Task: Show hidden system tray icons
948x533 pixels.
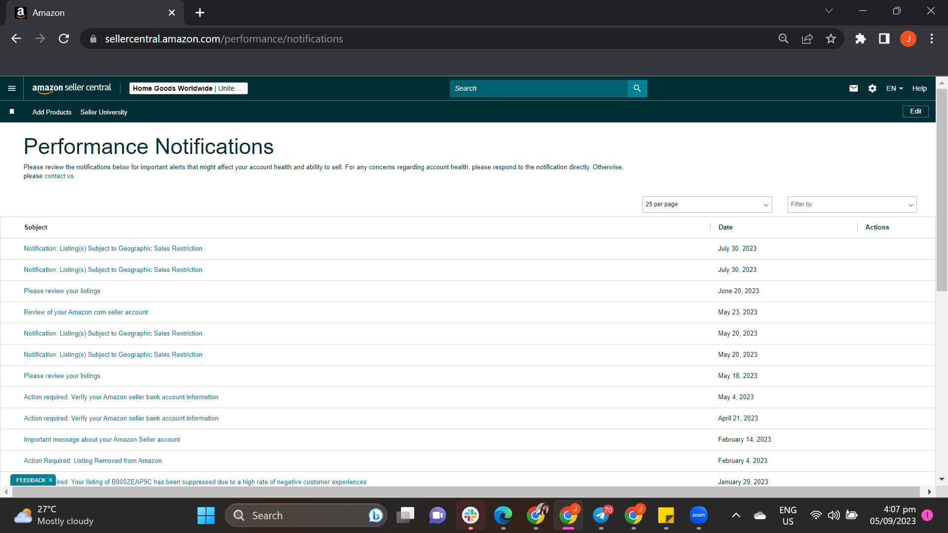Action: [x=736, y=516]
